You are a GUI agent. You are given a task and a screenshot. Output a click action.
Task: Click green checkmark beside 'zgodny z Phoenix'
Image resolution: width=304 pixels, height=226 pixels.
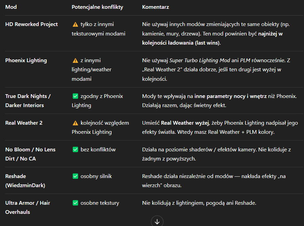(75, 96)
